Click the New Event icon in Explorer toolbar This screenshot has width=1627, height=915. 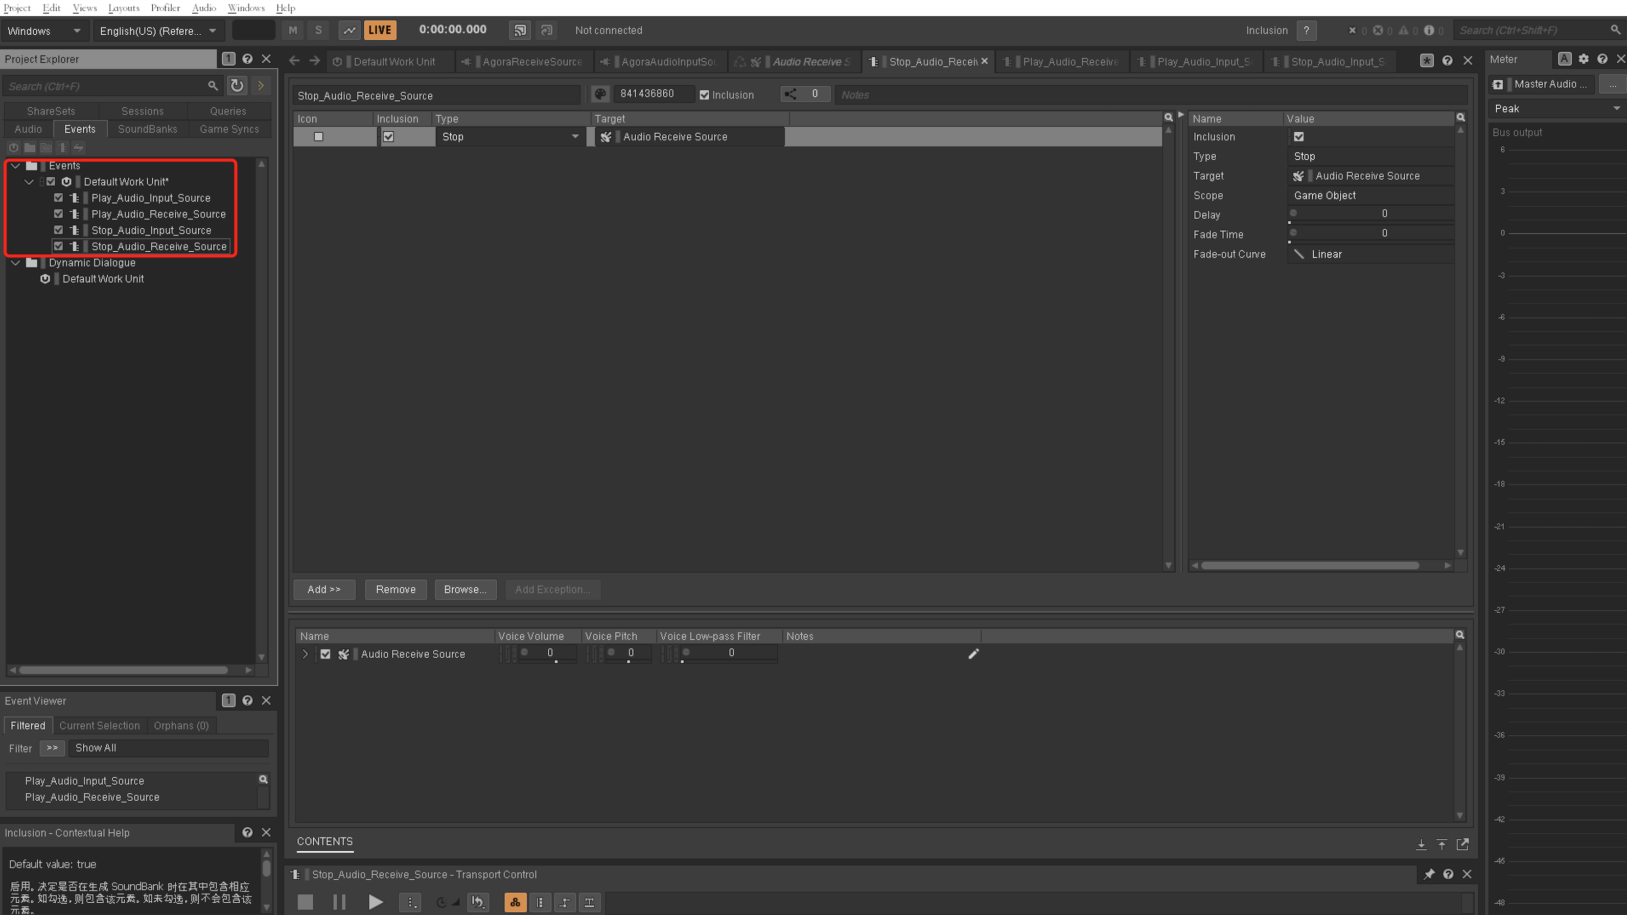click(62, 148)
